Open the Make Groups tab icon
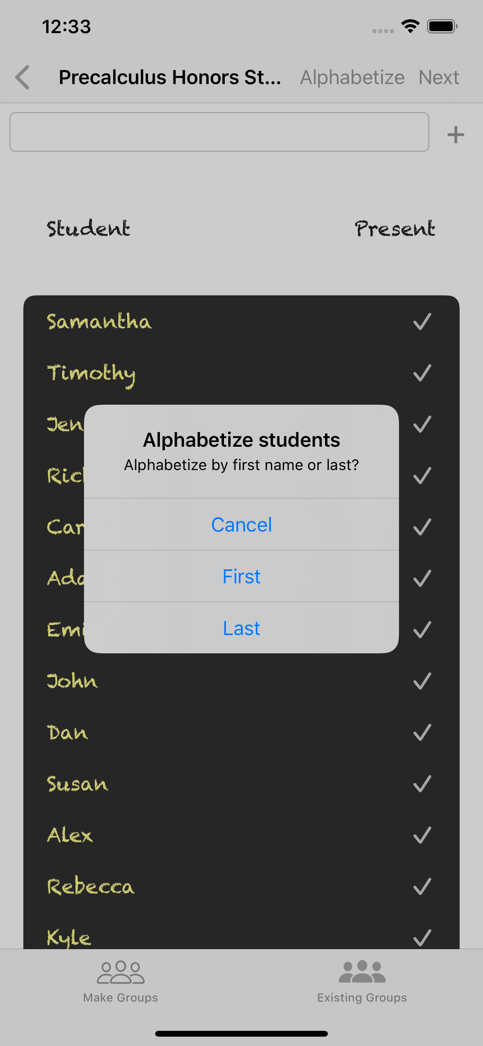This screenshot has height=1046, width=483. point(121,972)
